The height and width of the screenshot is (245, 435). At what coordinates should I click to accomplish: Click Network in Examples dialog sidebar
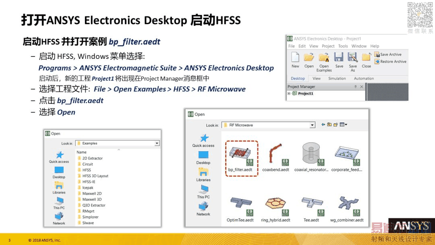[x=59, y=219]
